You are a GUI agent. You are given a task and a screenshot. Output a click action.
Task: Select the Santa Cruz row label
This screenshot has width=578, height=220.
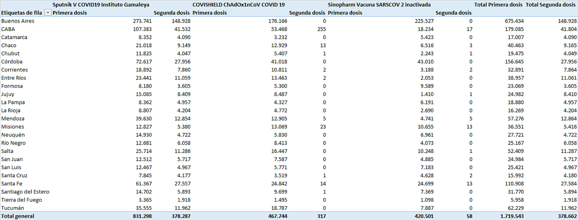14,175
